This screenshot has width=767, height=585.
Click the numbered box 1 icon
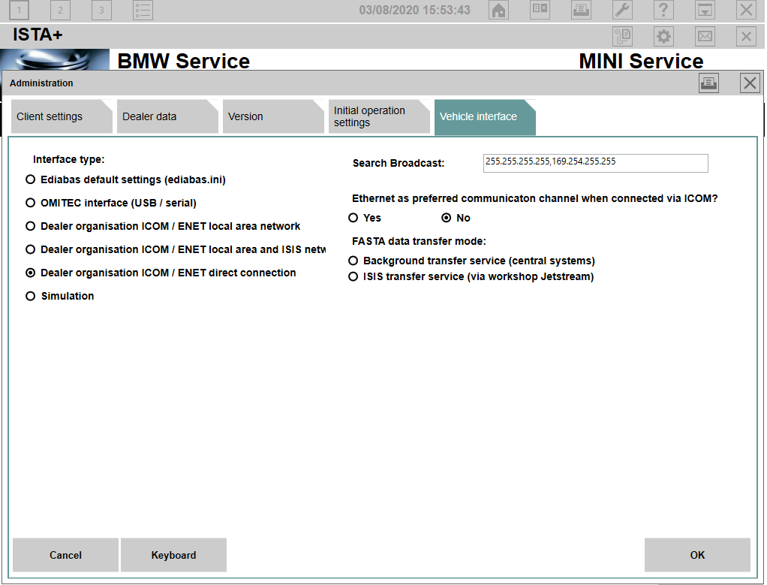(19, 10)
